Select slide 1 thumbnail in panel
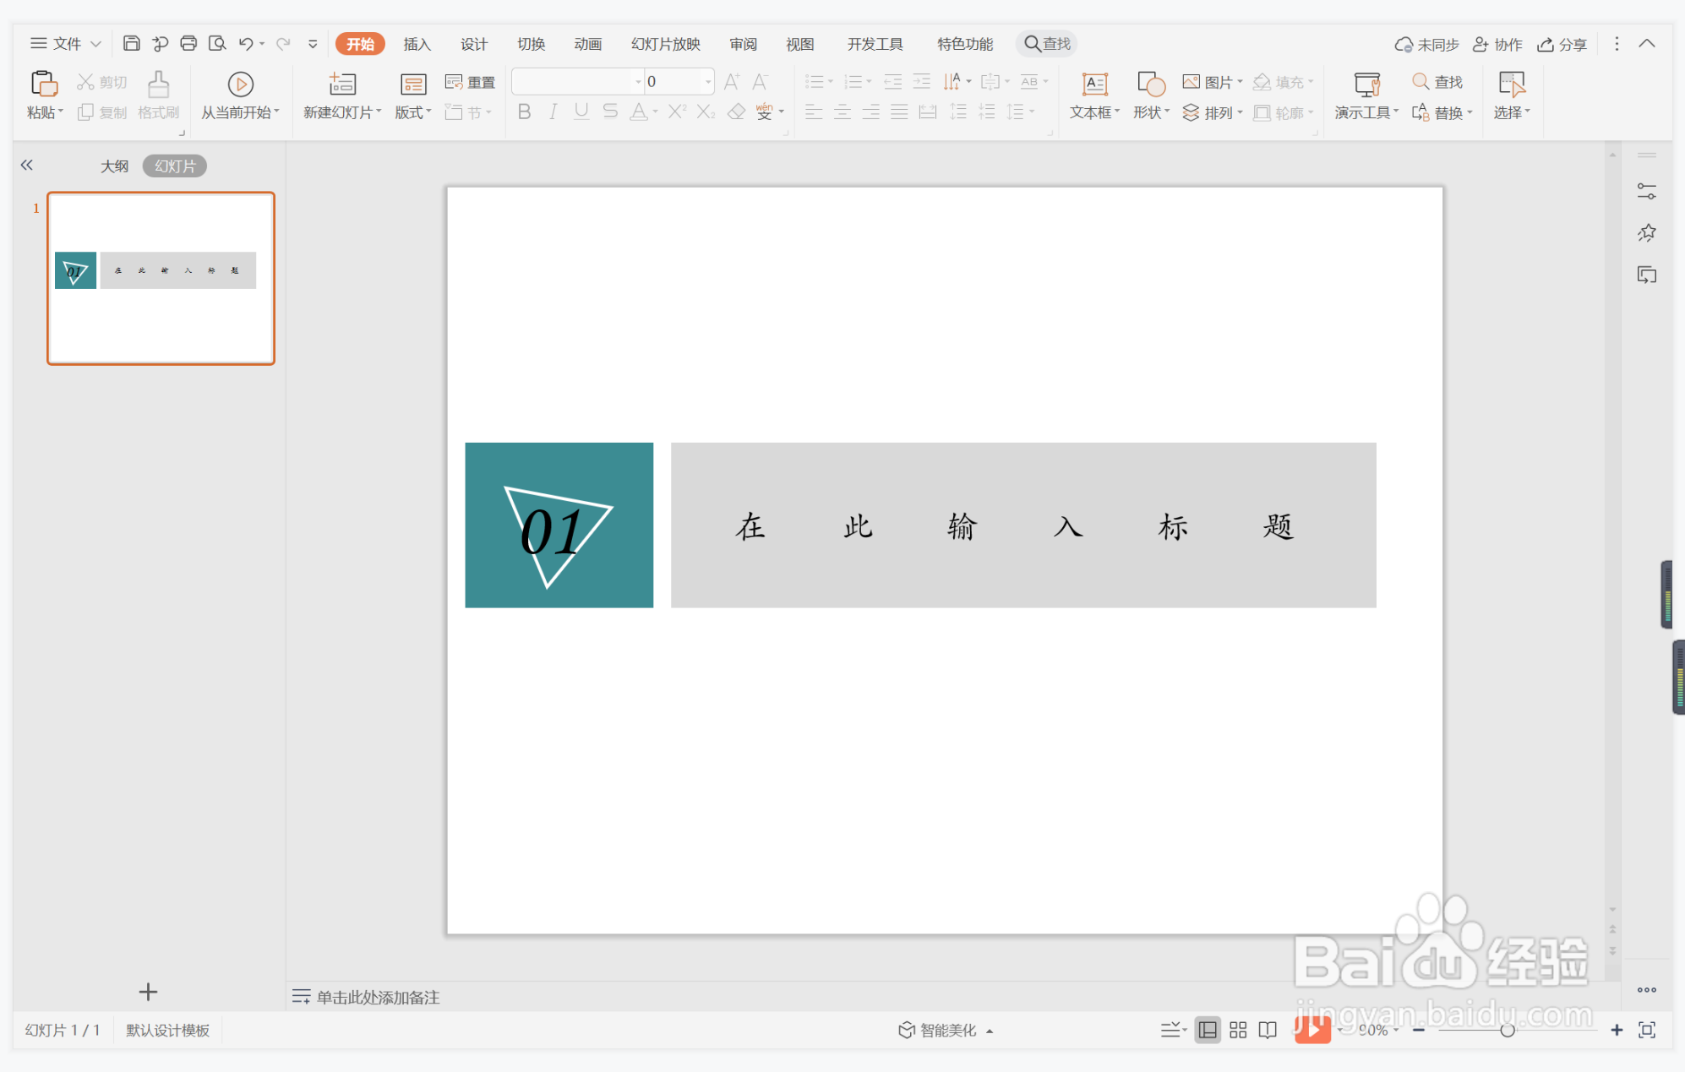Screen dimensions: 1685x1072 pyautogui.click(x=161, y=278)
